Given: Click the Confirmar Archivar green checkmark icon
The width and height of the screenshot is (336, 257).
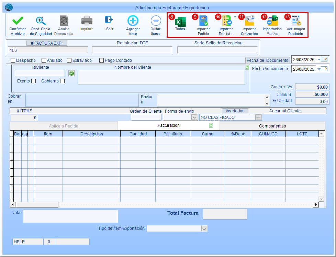Looking at the screenshot, I should (x=18, y=21).
